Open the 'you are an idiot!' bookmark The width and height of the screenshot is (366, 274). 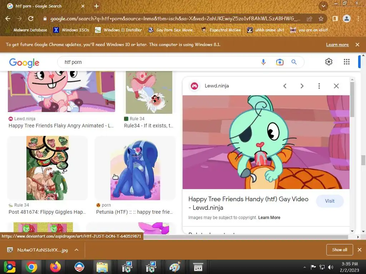pos(309,30)
